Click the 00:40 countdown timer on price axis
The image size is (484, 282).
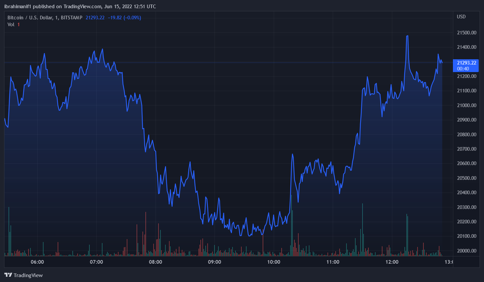coord(463,69)
